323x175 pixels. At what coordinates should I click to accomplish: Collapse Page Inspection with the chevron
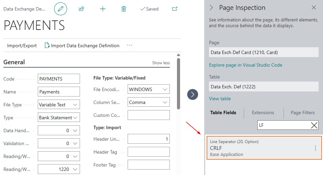click(x=211, y=8)
